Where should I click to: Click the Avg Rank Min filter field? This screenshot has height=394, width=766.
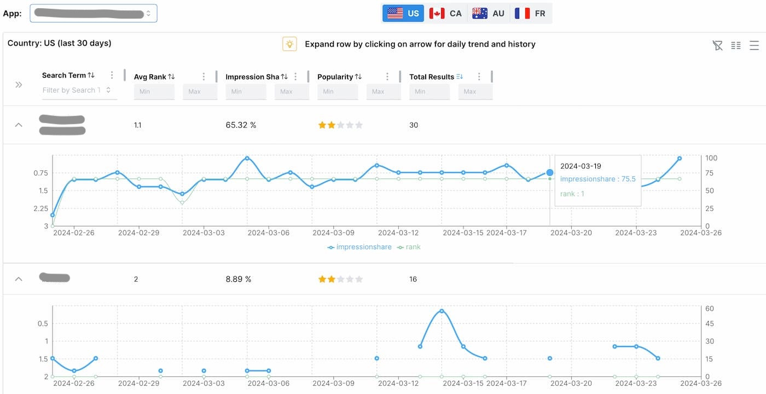tap(154, 91)
